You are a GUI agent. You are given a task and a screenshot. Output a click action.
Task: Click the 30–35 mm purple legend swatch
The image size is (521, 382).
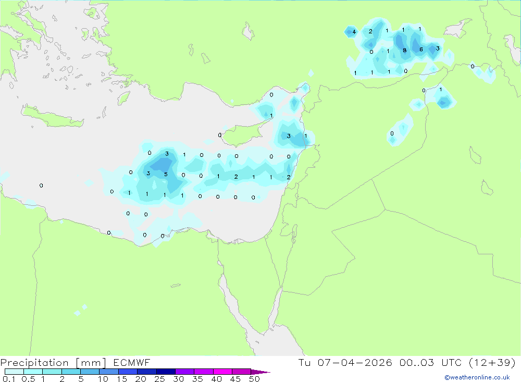click(x=185, y=372)
